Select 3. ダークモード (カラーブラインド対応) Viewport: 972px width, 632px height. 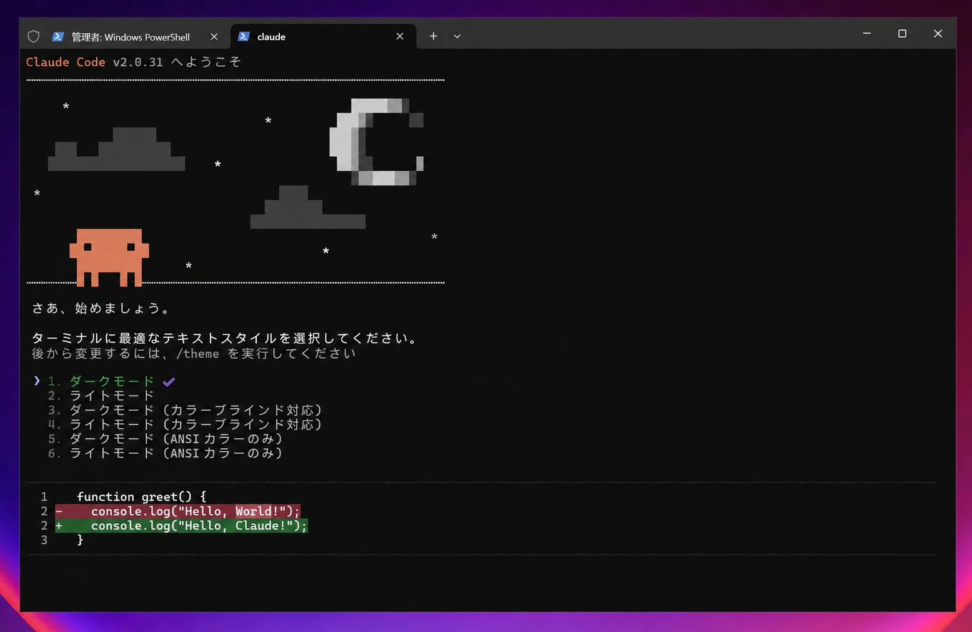185,410
